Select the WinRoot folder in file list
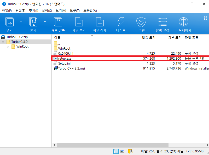Viewport: 209px width, 155px height. click(x=64, y=49)
